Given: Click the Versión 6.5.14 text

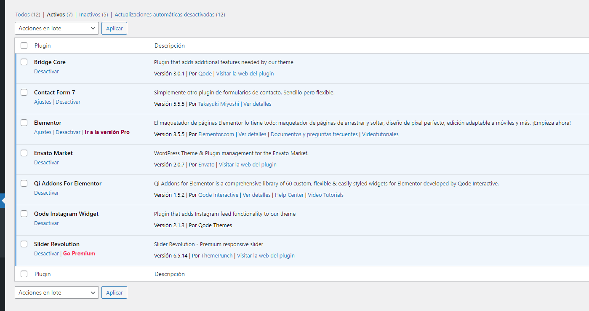Looking at the screenshot, I should click(171, 256).
